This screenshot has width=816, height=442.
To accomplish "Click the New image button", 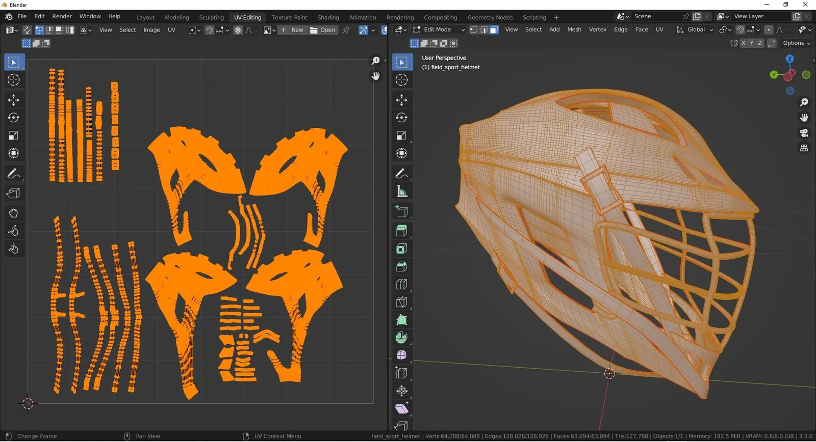I will pyautogui.click(x=292, y=30).
